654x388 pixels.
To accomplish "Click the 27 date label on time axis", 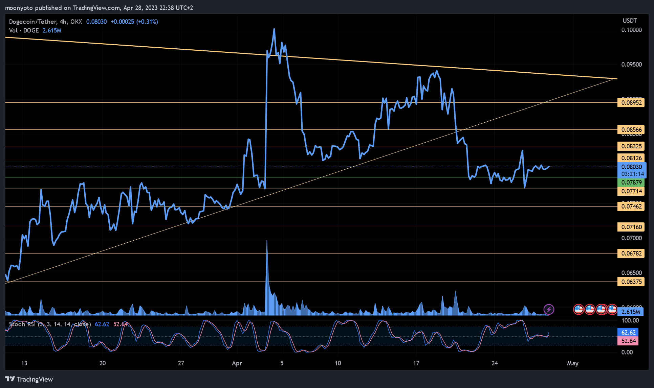I will click(x=181, y=363).
